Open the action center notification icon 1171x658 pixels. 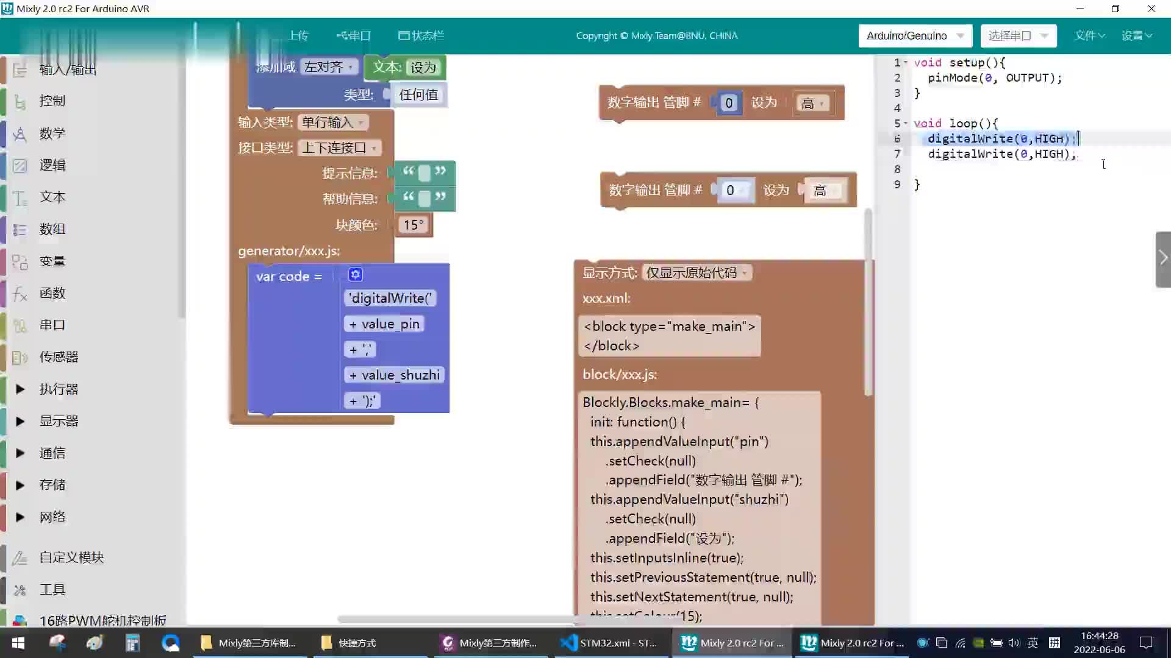(1146, 643)
